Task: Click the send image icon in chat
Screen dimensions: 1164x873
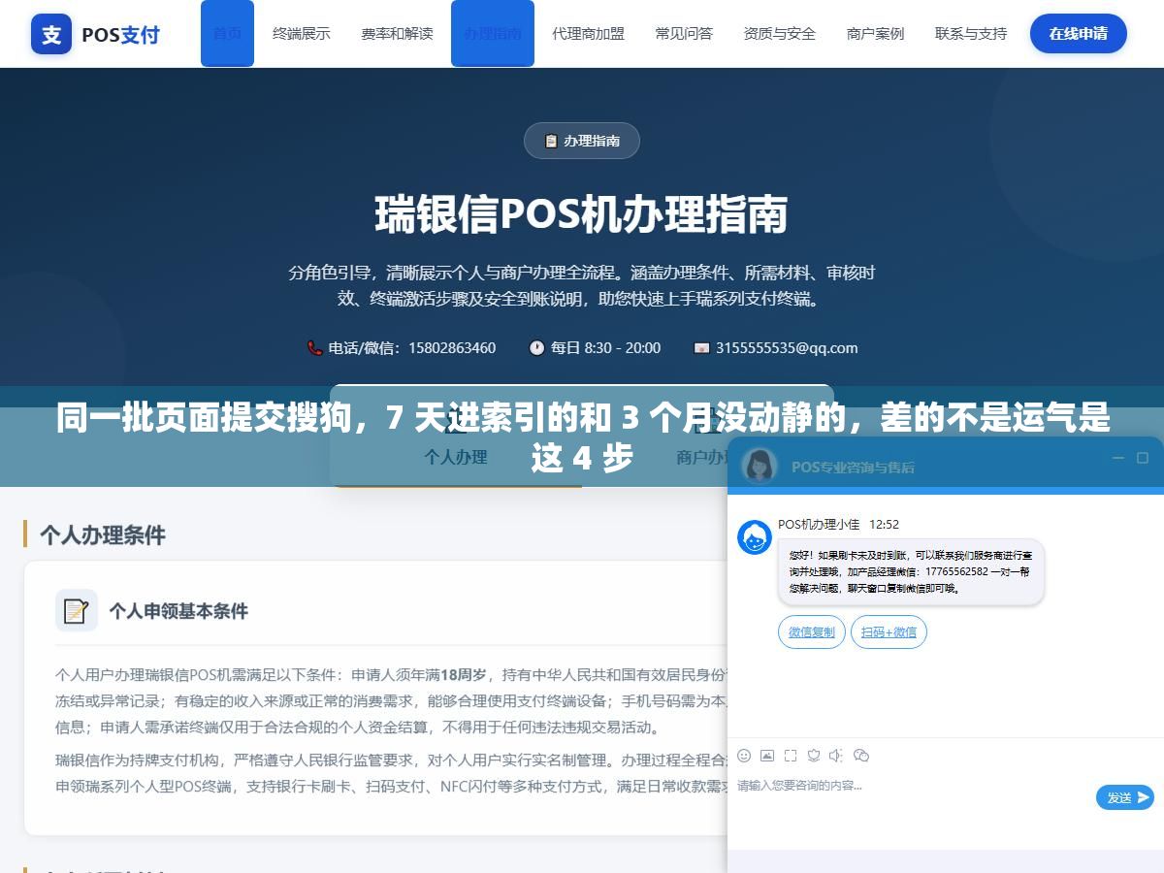Action: click(767, 755)
